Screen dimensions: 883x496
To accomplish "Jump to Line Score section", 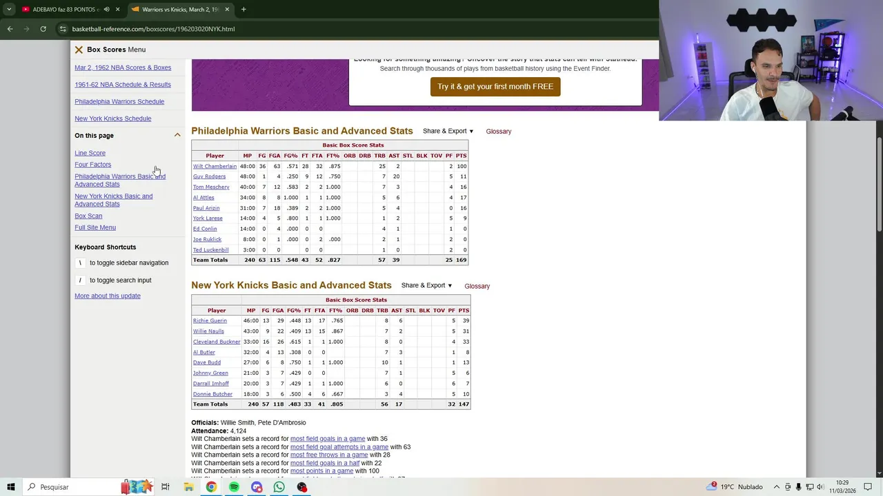I will pos(90,153).
